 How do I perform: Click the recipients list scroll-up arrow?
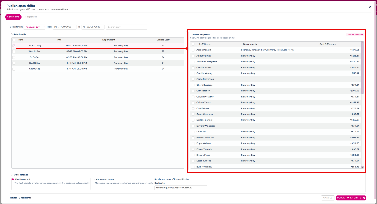[x=362, y=43]
